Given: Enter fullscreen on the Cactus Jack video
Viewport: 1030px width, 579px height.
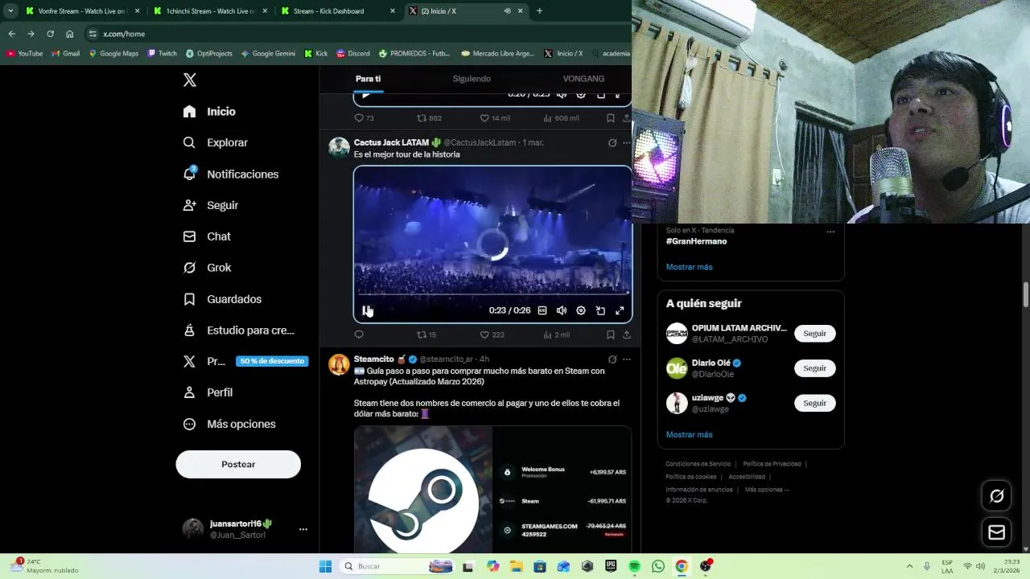Looking at the screenshot, I should coord(620,310).
